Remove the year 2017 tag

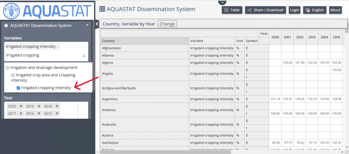[x=21, y=113]
